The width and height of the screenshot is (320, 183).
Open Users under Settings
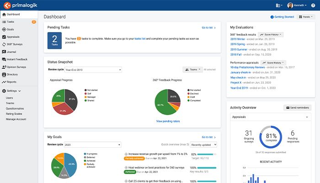pyautogui.click(x=10, y=98)
